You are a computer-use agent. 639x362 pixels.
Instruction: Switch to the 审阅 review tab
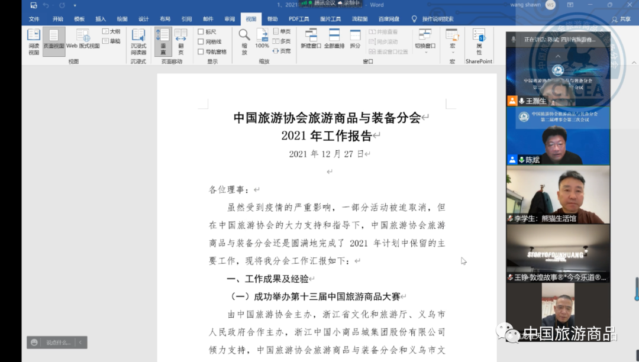click(230, 19)
